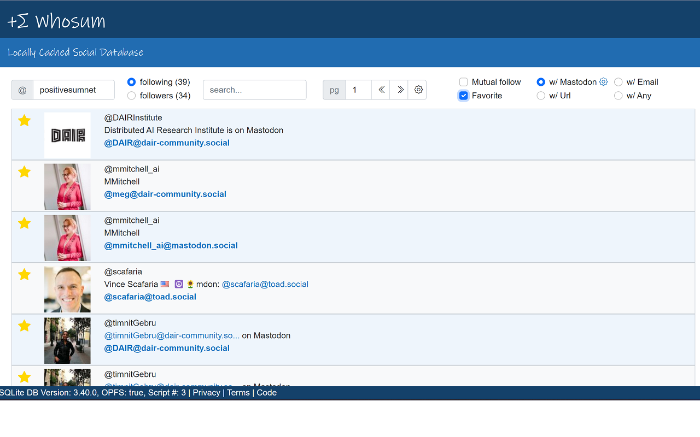
Task: Click the @ prefix on username field
Action: click(22, 90)
